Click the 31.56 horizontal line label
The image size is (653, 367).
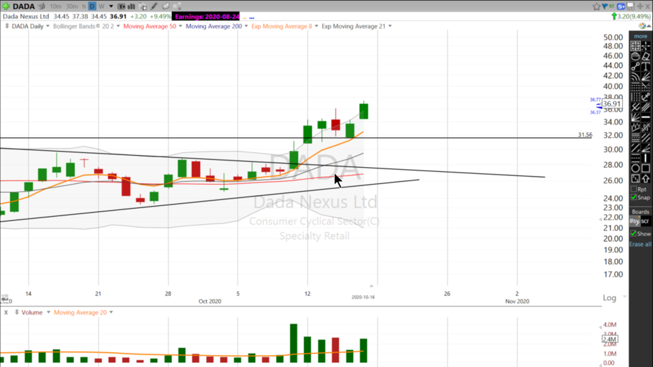[585, 135]
